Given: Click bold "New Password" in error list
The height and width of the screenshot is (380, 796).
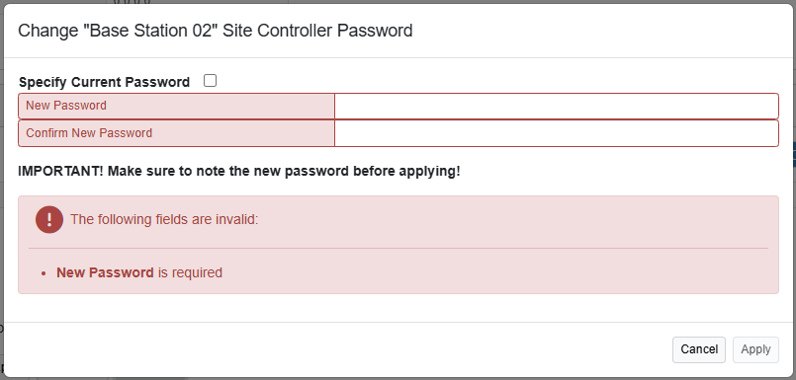Looking at the screenshot, I should (105, 272).
